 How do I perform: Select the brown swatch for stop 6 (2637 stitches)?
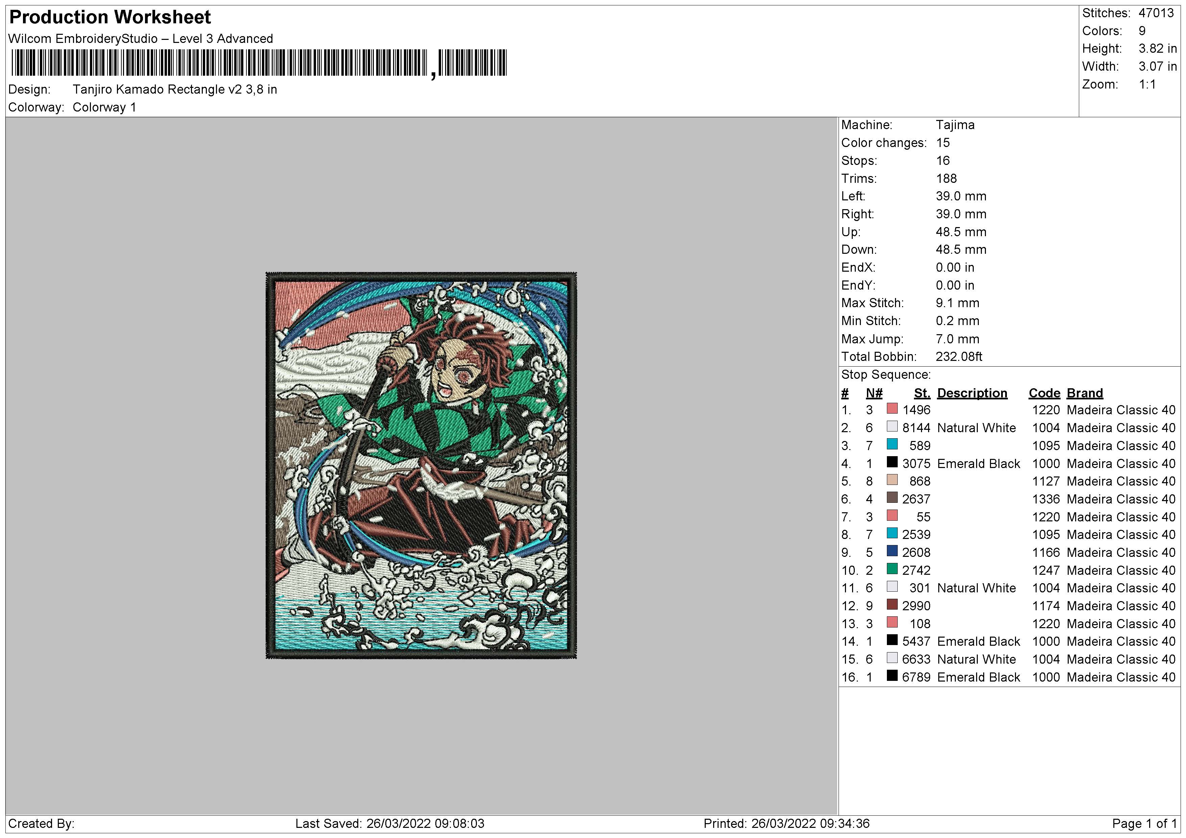click(x=892, y=498)
